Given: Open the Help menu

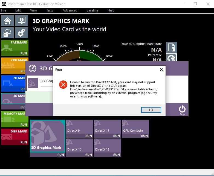Looking at the screenshot, I should click(111, 10).
